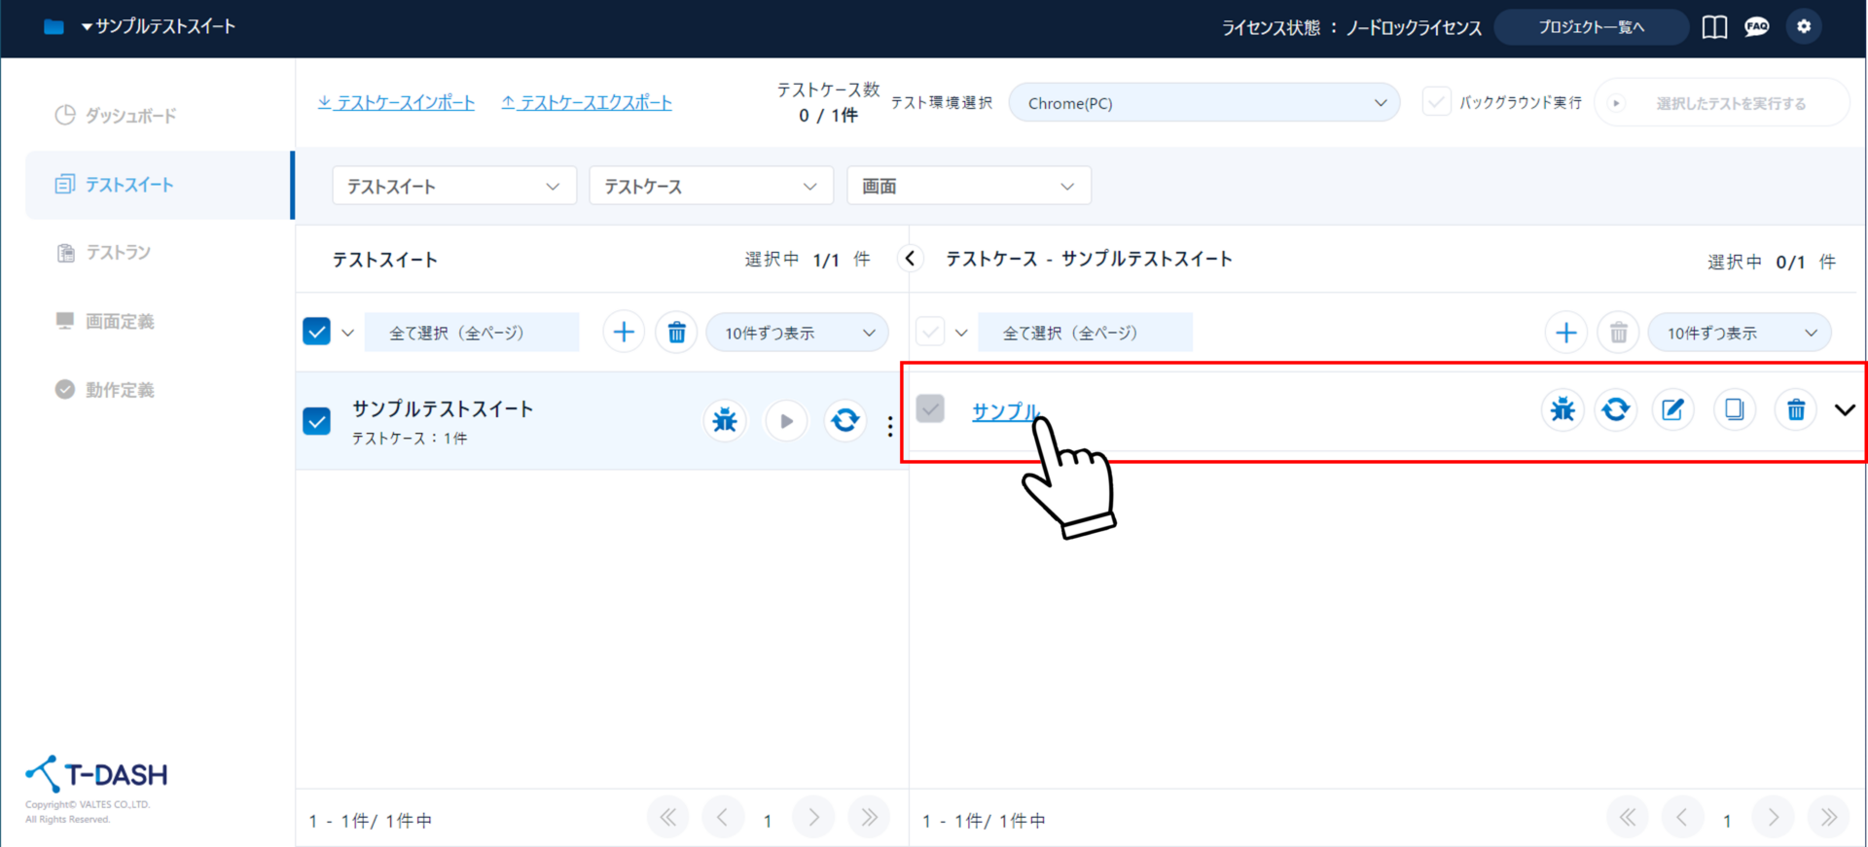
Task: Click the テストケースインポート link
Action: tap(396, 103)
